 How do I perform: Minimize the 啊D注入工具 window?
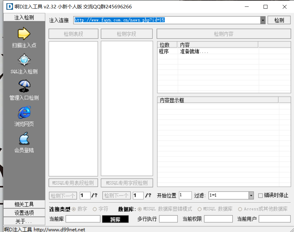pyautogui.click(x=247, y=7)
